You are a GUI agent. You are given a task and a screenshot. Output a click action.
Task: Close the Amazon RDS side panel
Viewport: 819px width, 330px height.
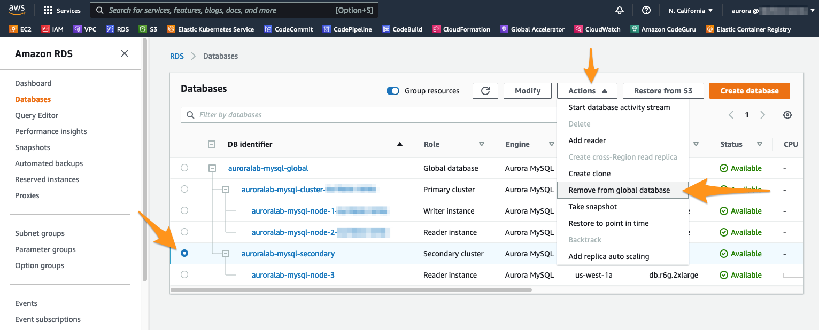tap(125, 53)
